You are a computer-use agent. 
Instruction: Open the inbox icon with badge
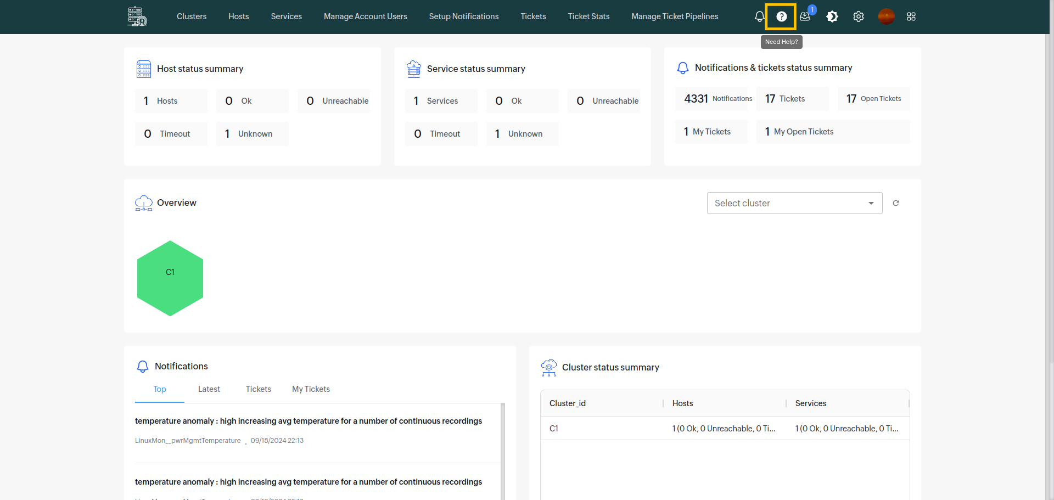(x=805, y=16)
